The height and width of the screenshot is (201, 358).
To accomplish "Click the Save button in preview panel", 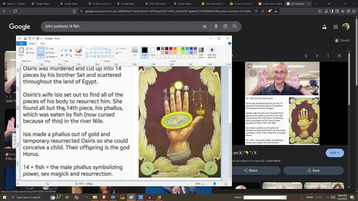I will 314,171.
